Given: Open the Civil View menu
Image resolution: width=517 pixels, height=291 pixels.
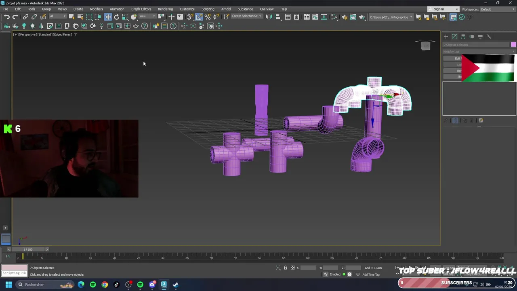Looking at the screenshot, I should 267,9.
